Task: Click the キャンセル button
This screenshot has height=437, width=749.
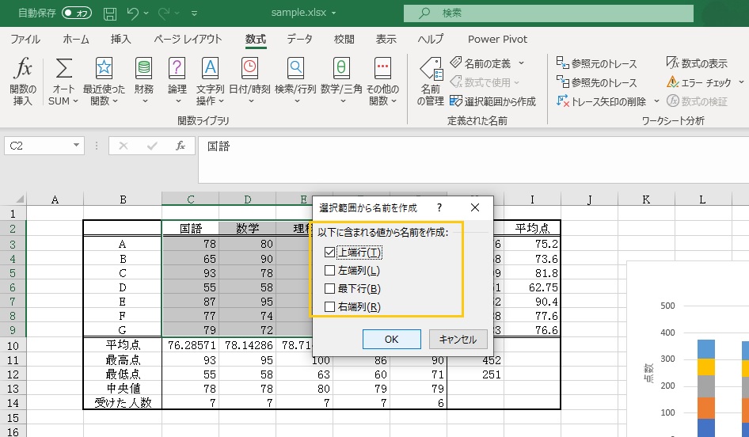Action: (458, 339)
